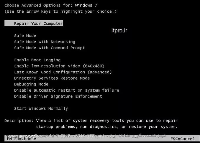The image size is (200, 143).
Task: Click the Description text about recovery tools
Action: (91, 124)
